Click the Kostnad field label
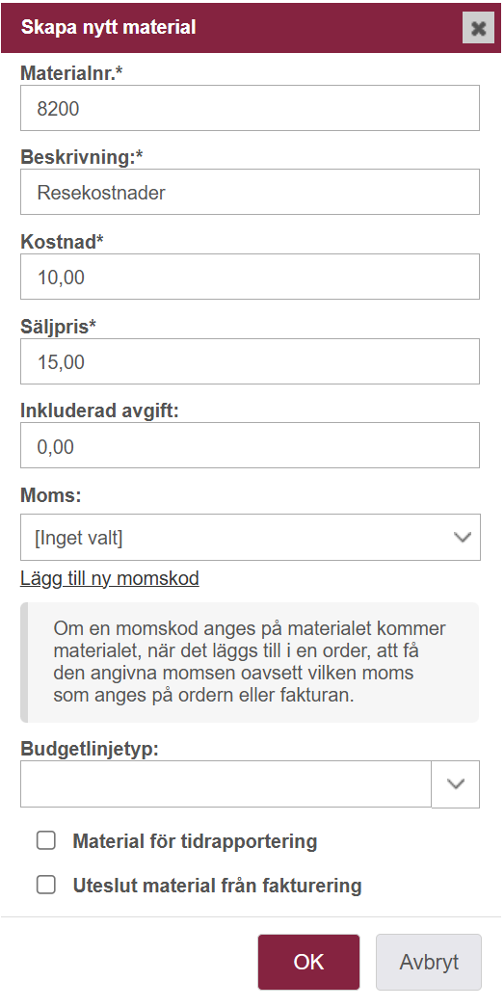This screenshot has width=504, height=1007. click(x=63, y=242)
